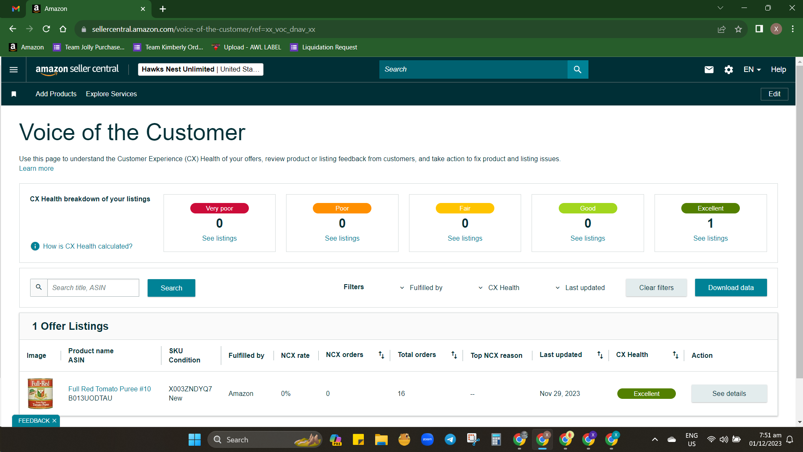Open the Chrome three-dot menu
803x452 pixels.
793,29
